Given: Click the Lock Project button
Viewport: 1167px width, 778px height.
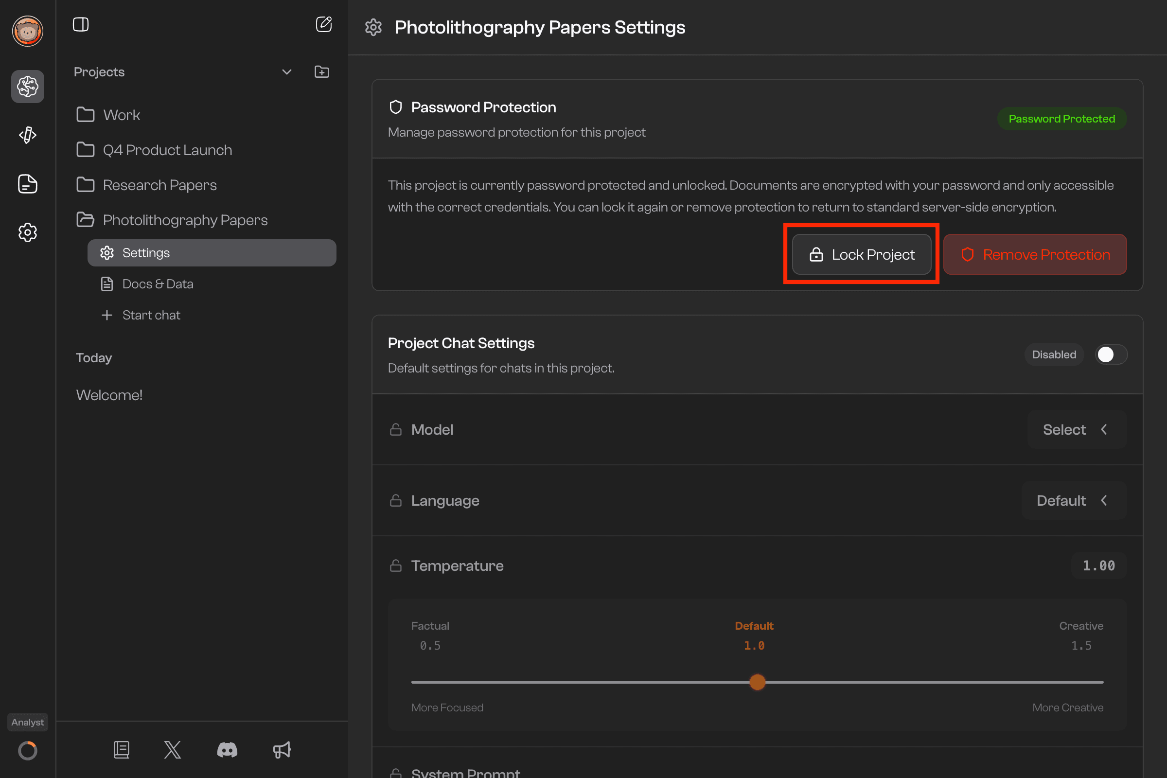Looking at the screenshot, I should (861, 254).
